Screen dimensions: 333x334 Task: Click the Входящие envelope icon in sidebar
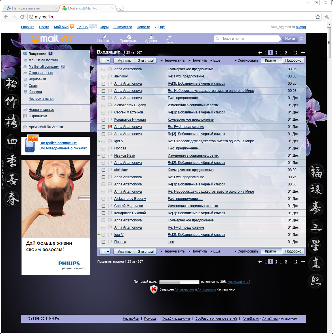[25, 54]
